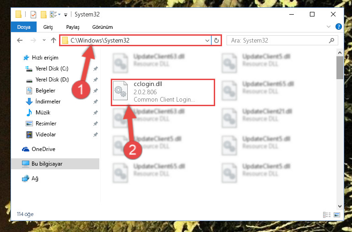This screenshot has width=352, height=232.
Task: Click pin icon beside Müzik
Action: [x=95, y=113]
